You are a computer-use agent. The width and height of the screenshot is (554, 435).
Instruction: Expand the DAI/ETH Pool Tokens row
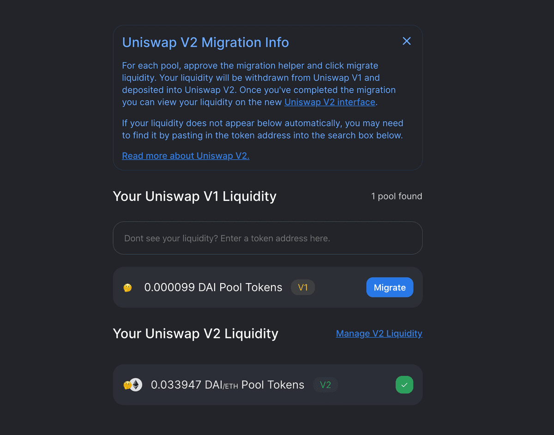click(228, 384)
